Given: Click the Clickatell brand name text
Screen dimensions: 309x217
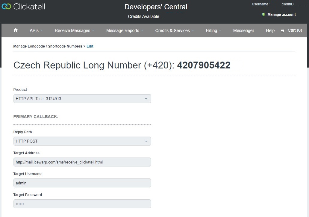Looking at the screenshot, I should click(29, 7).
